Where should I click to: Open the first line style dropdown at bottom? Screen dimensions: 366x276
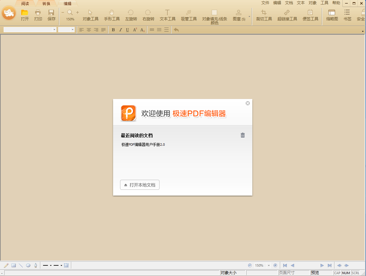click(x=51, y=265)
